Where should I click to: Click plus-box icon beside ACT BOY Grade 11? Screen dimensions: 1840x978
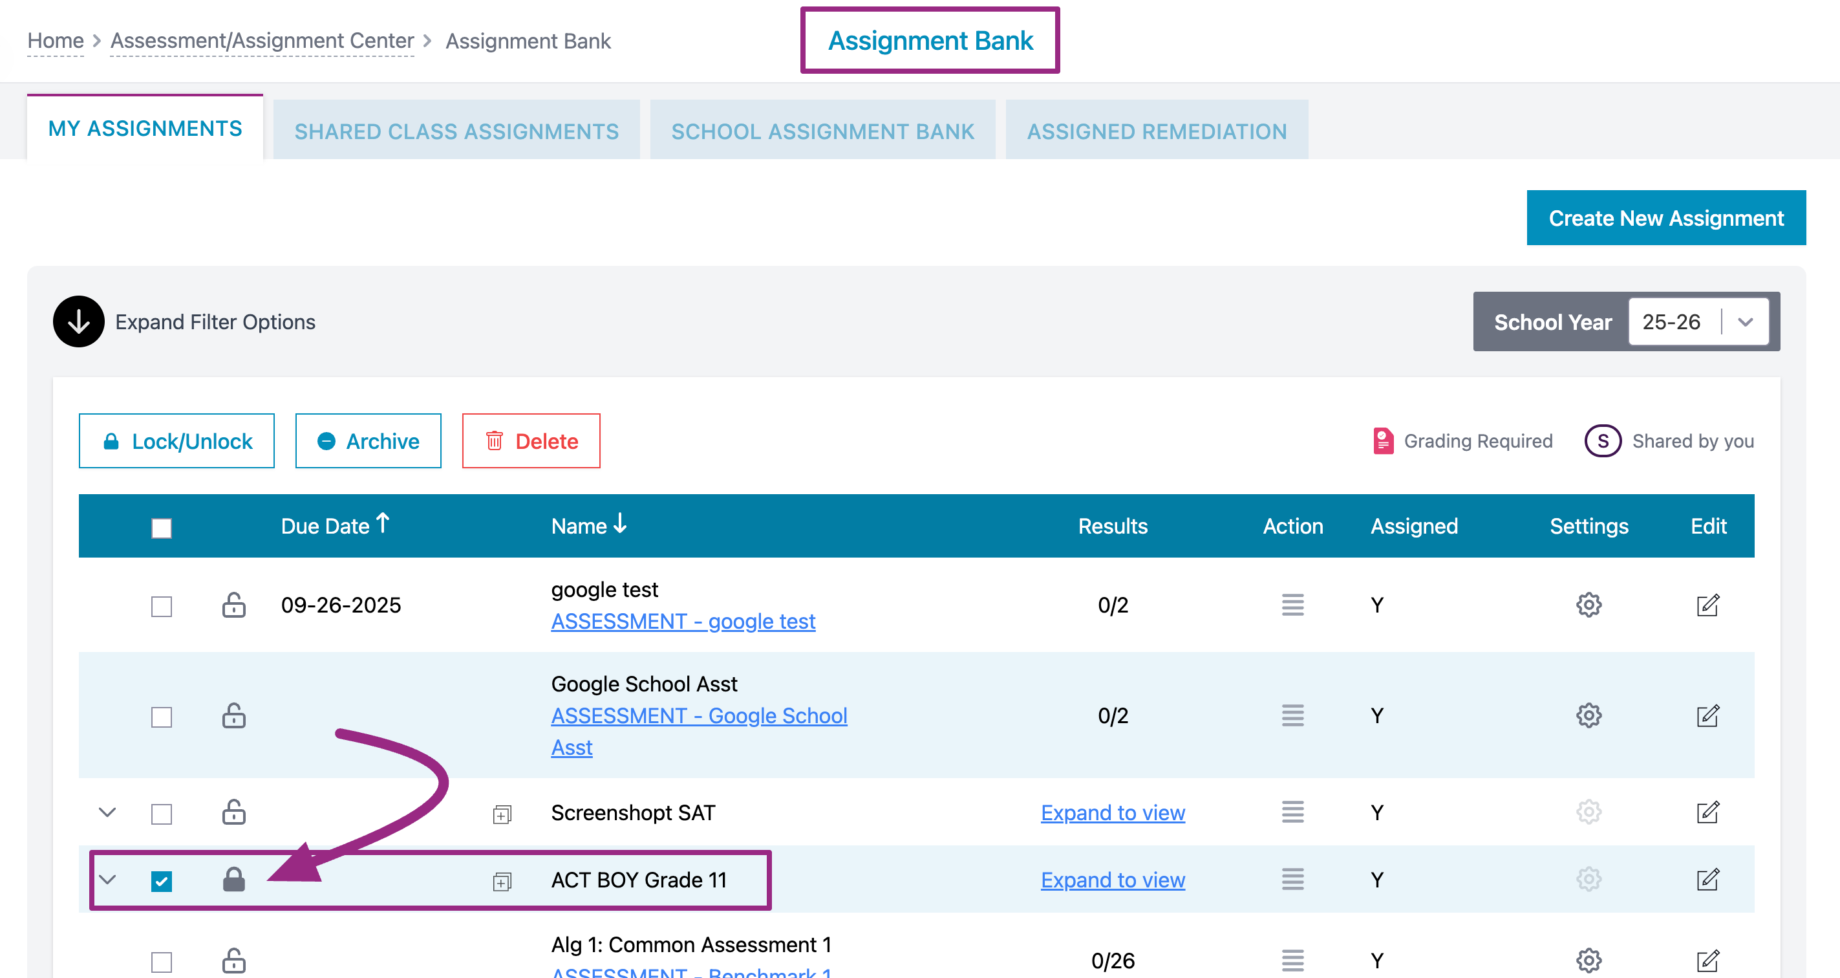click(502, 882)
